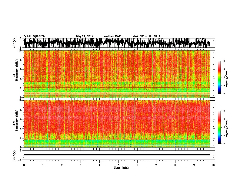240x185 pixels.
Task: Click the "2" kHz tick of ch.2 frequency axis
Action: coord(21,138)
